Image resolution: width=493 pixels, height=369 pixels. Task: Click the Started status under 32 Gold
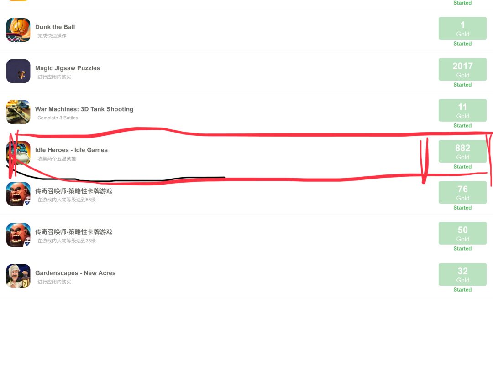(x=462, y=290)
